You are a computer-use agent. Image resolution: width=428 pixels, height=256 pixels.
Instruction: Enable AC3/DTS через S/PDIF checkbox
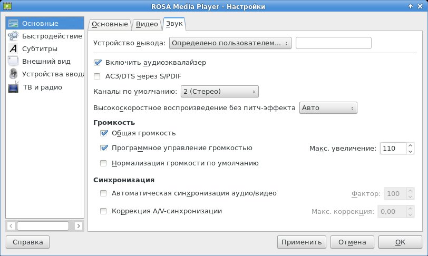click(97, 76)
